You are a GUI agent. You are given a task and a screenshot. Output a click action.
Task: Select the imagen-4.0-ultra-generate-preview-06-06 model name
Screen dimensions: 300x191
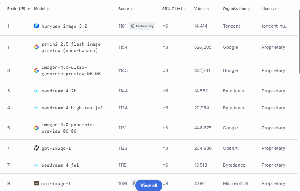click(71, 70)
